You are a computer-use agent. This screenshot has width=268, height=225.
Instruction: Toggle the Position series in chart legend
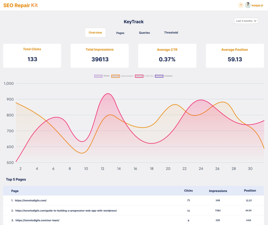click(164, 76)
